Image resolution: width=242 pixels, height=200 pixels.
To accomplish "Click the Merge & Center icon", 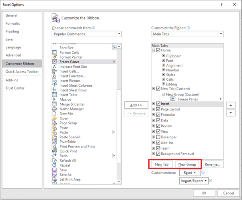I will [54, 104].
